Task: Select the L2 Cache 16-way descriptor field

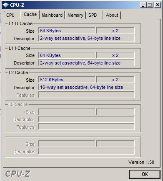Action: [86, 87]
